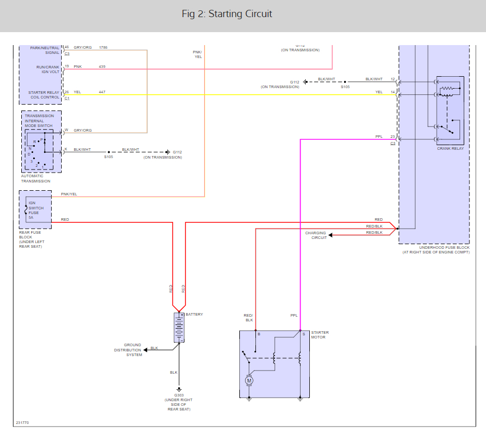Click connector pin number 14
Viewport: 486px width, 439px height.
[x=393, y=92]
